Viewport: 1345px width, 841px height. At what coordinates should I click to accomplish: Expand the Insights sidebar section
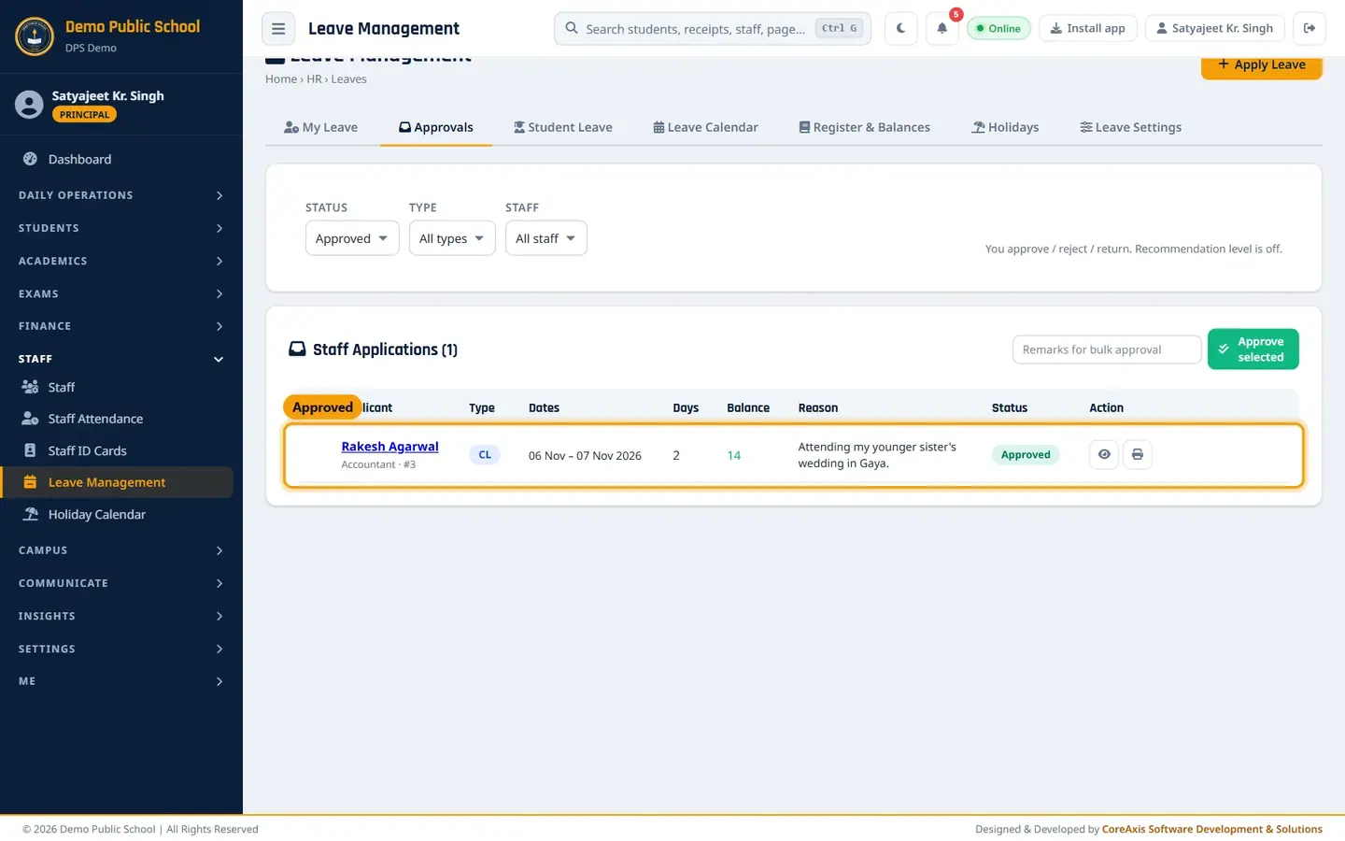point(121,616)
